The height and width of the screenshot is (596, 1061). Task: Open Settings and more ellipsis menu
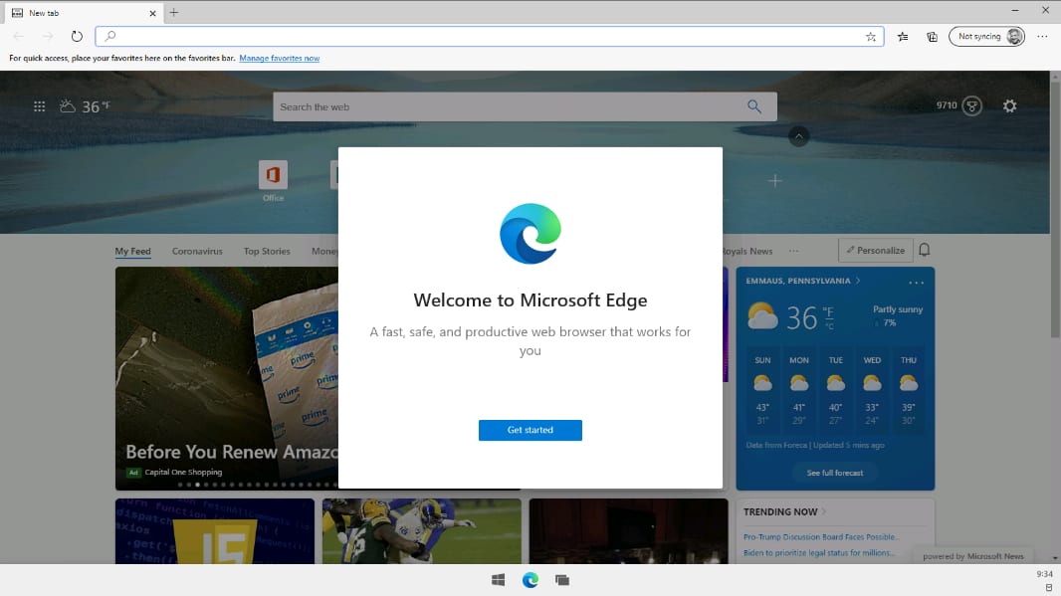[x=1042, y=37]
